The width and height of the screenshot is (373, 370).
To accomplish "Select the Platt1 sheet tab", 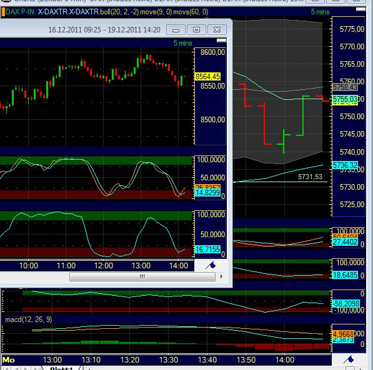I will pyautogui.click(x=62, y=368).
